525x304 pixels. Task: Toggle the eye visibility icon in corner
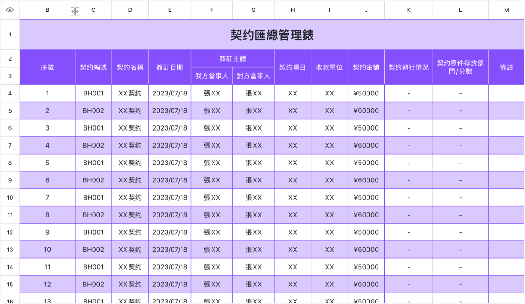10,10
